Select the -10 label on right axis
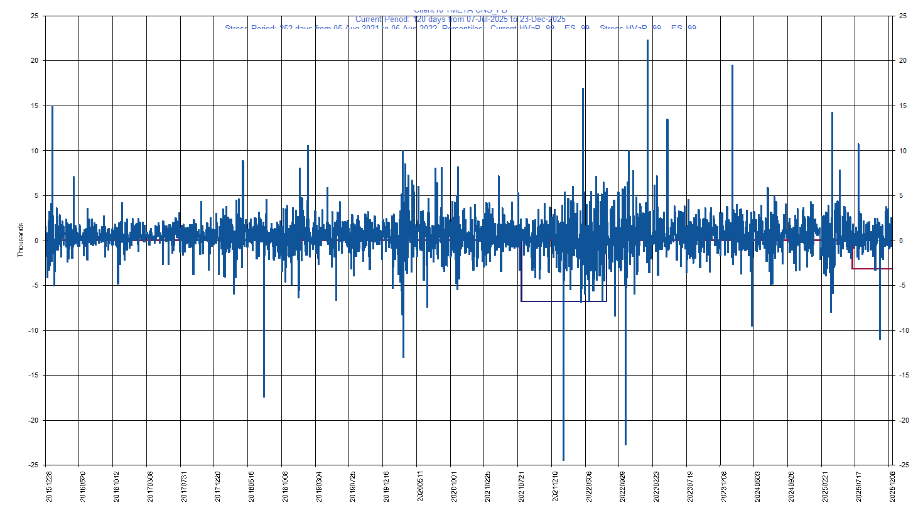This screenshot has width=923, height=515. point(904,330)
